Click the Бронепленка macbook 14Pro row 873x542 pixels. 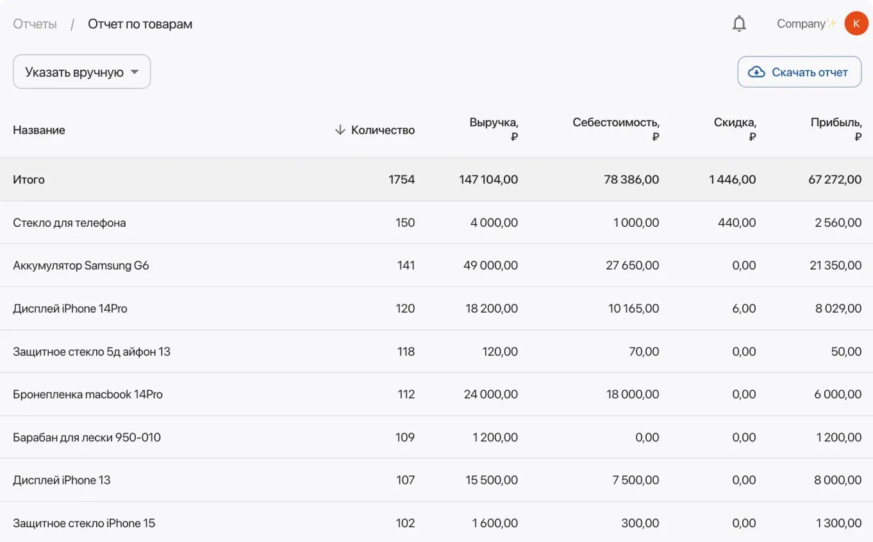click(88, 395)
